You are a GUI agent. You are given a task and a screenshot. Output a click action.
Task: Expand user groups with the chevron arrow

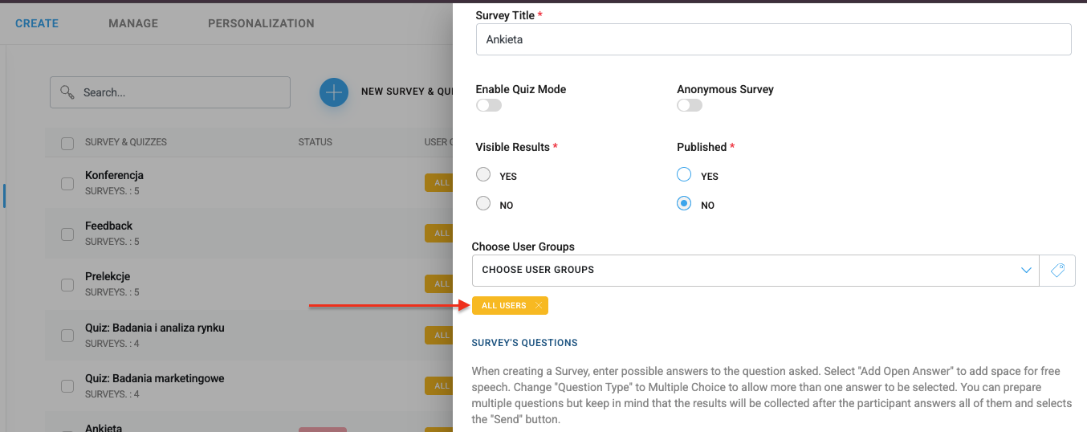tap(1026, 271)
